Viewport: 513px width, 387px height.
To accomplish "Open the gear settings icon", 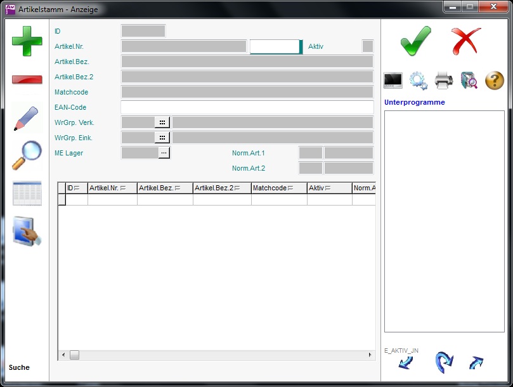I will (419, 81).
